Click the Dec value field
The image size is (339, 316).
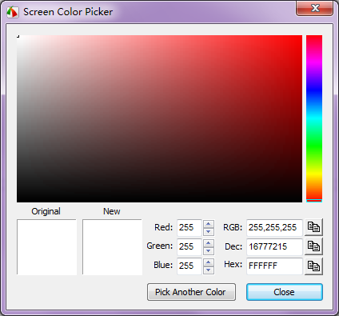274,246
